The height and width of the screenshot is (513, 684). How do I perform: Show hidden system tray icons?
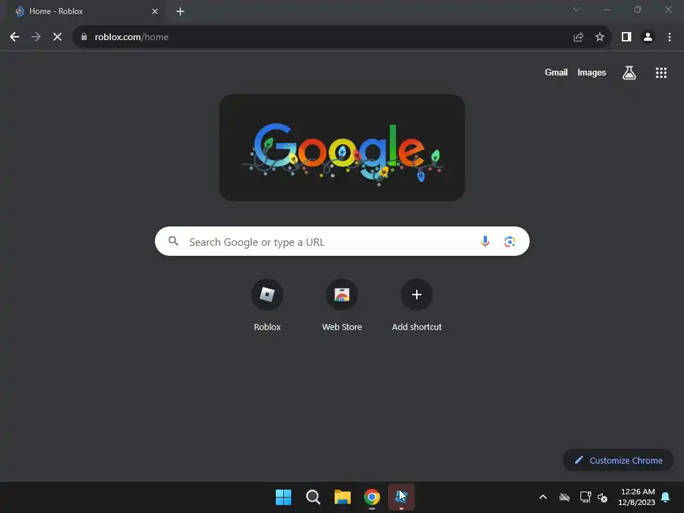[542, 497]
